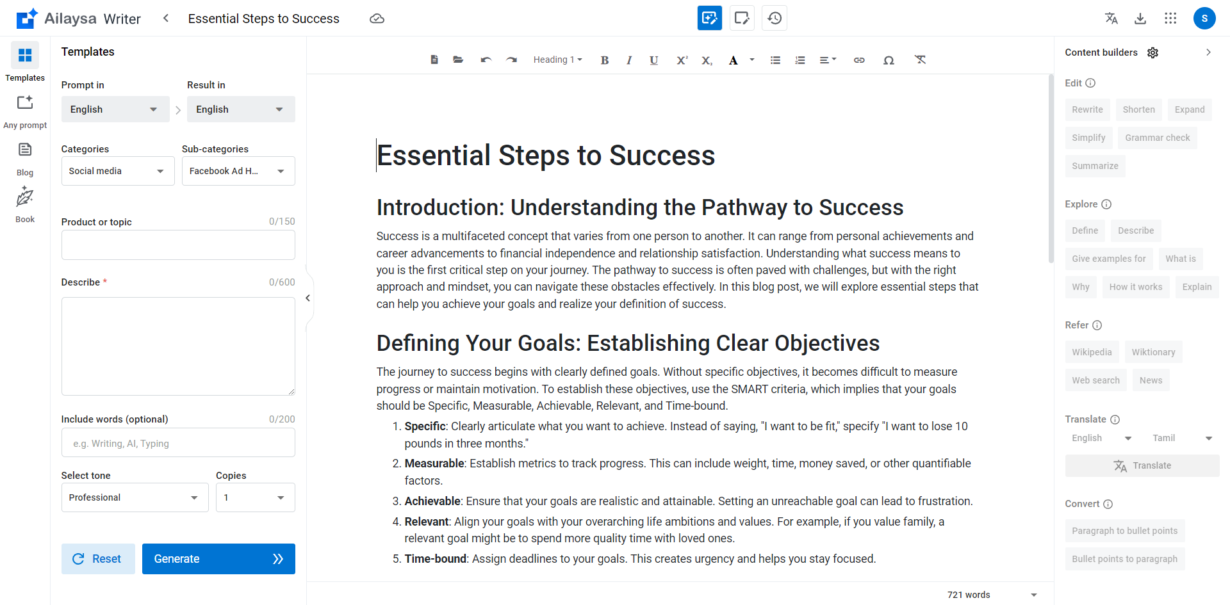Image resolution: width=1230 pixels, height=605 pixels.
Task: Click the Rewrite edit button
Action: 1087,109
